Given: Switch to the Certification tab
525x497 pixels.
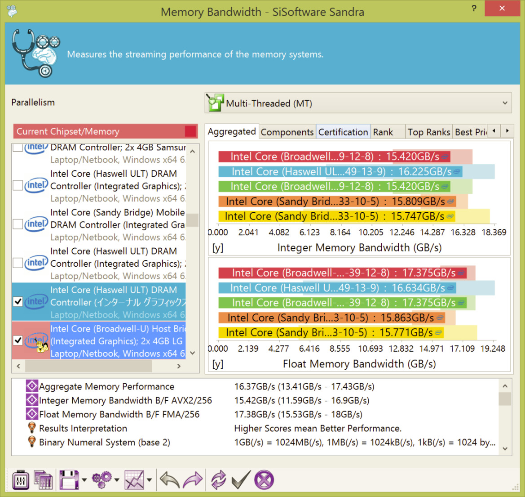Looking at the screenshot, I should [343, 132].
